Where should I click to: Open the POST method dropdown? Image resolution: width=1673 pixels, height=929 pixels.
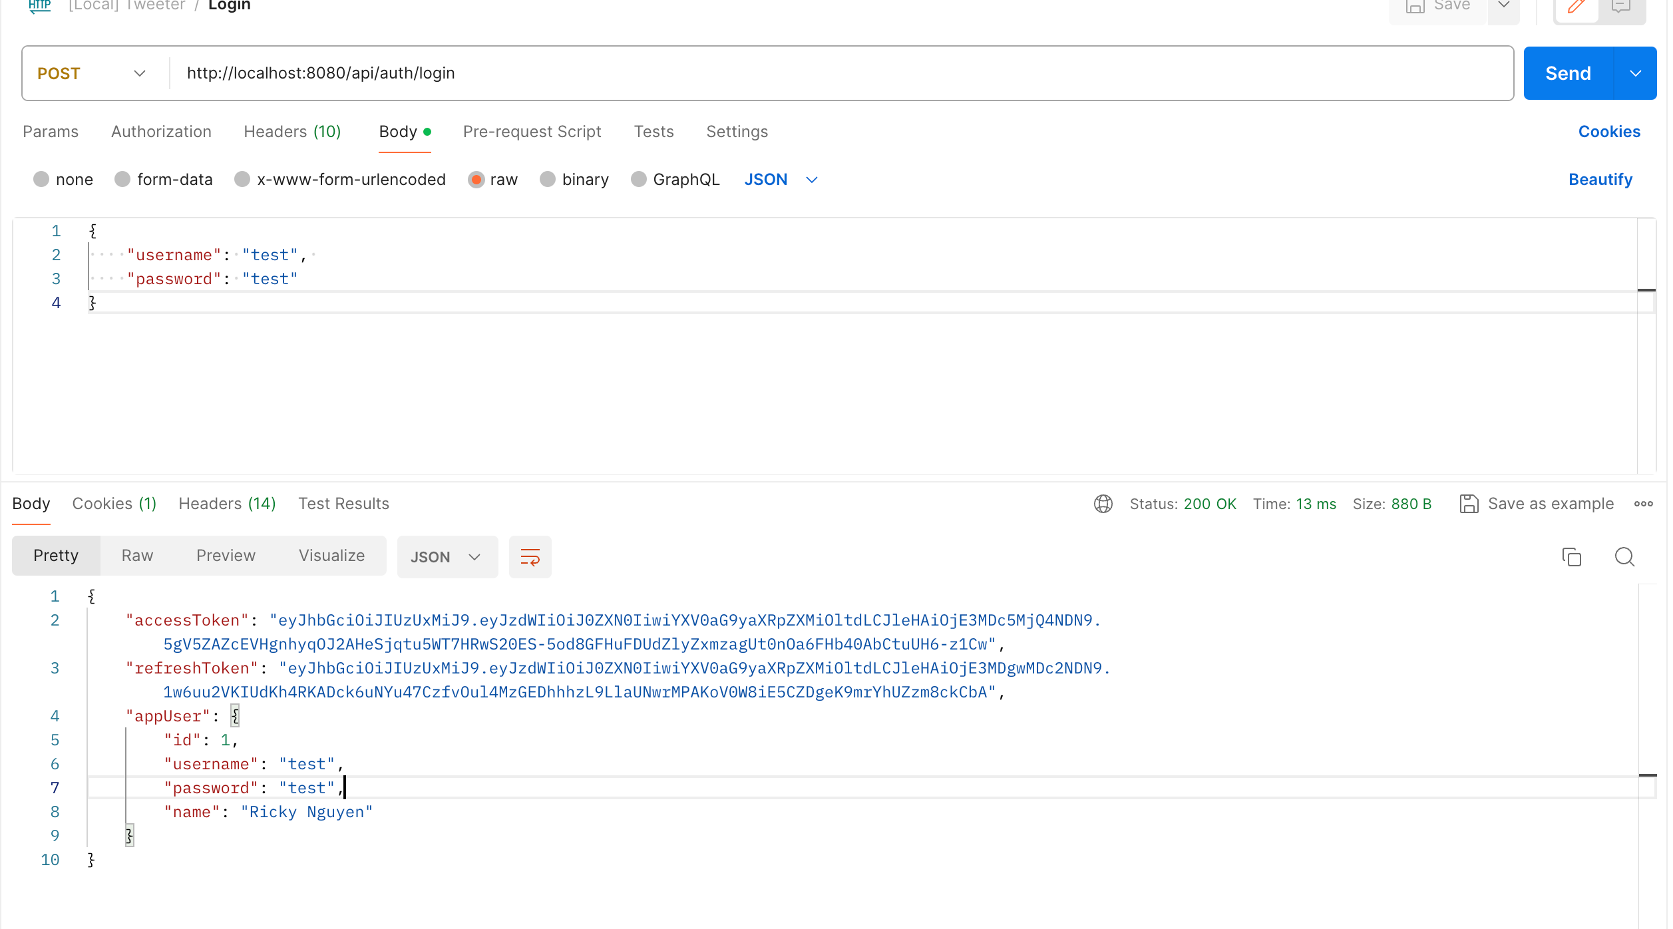point(92,73)
